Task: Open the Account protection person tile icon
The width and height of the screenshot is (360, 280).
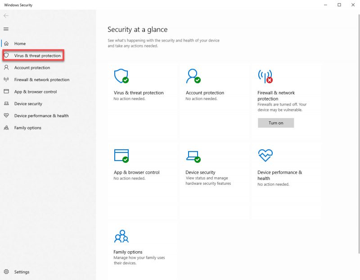Action: 193,76
